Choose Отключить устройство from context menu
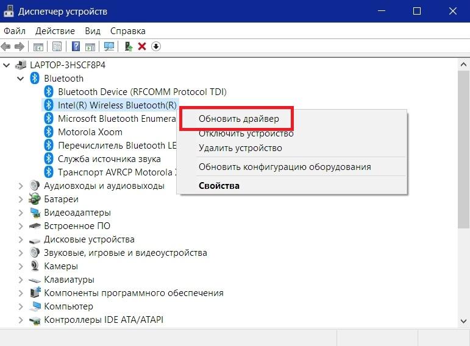This screenshot has width=470, height=346. click(x=246, y=134)
